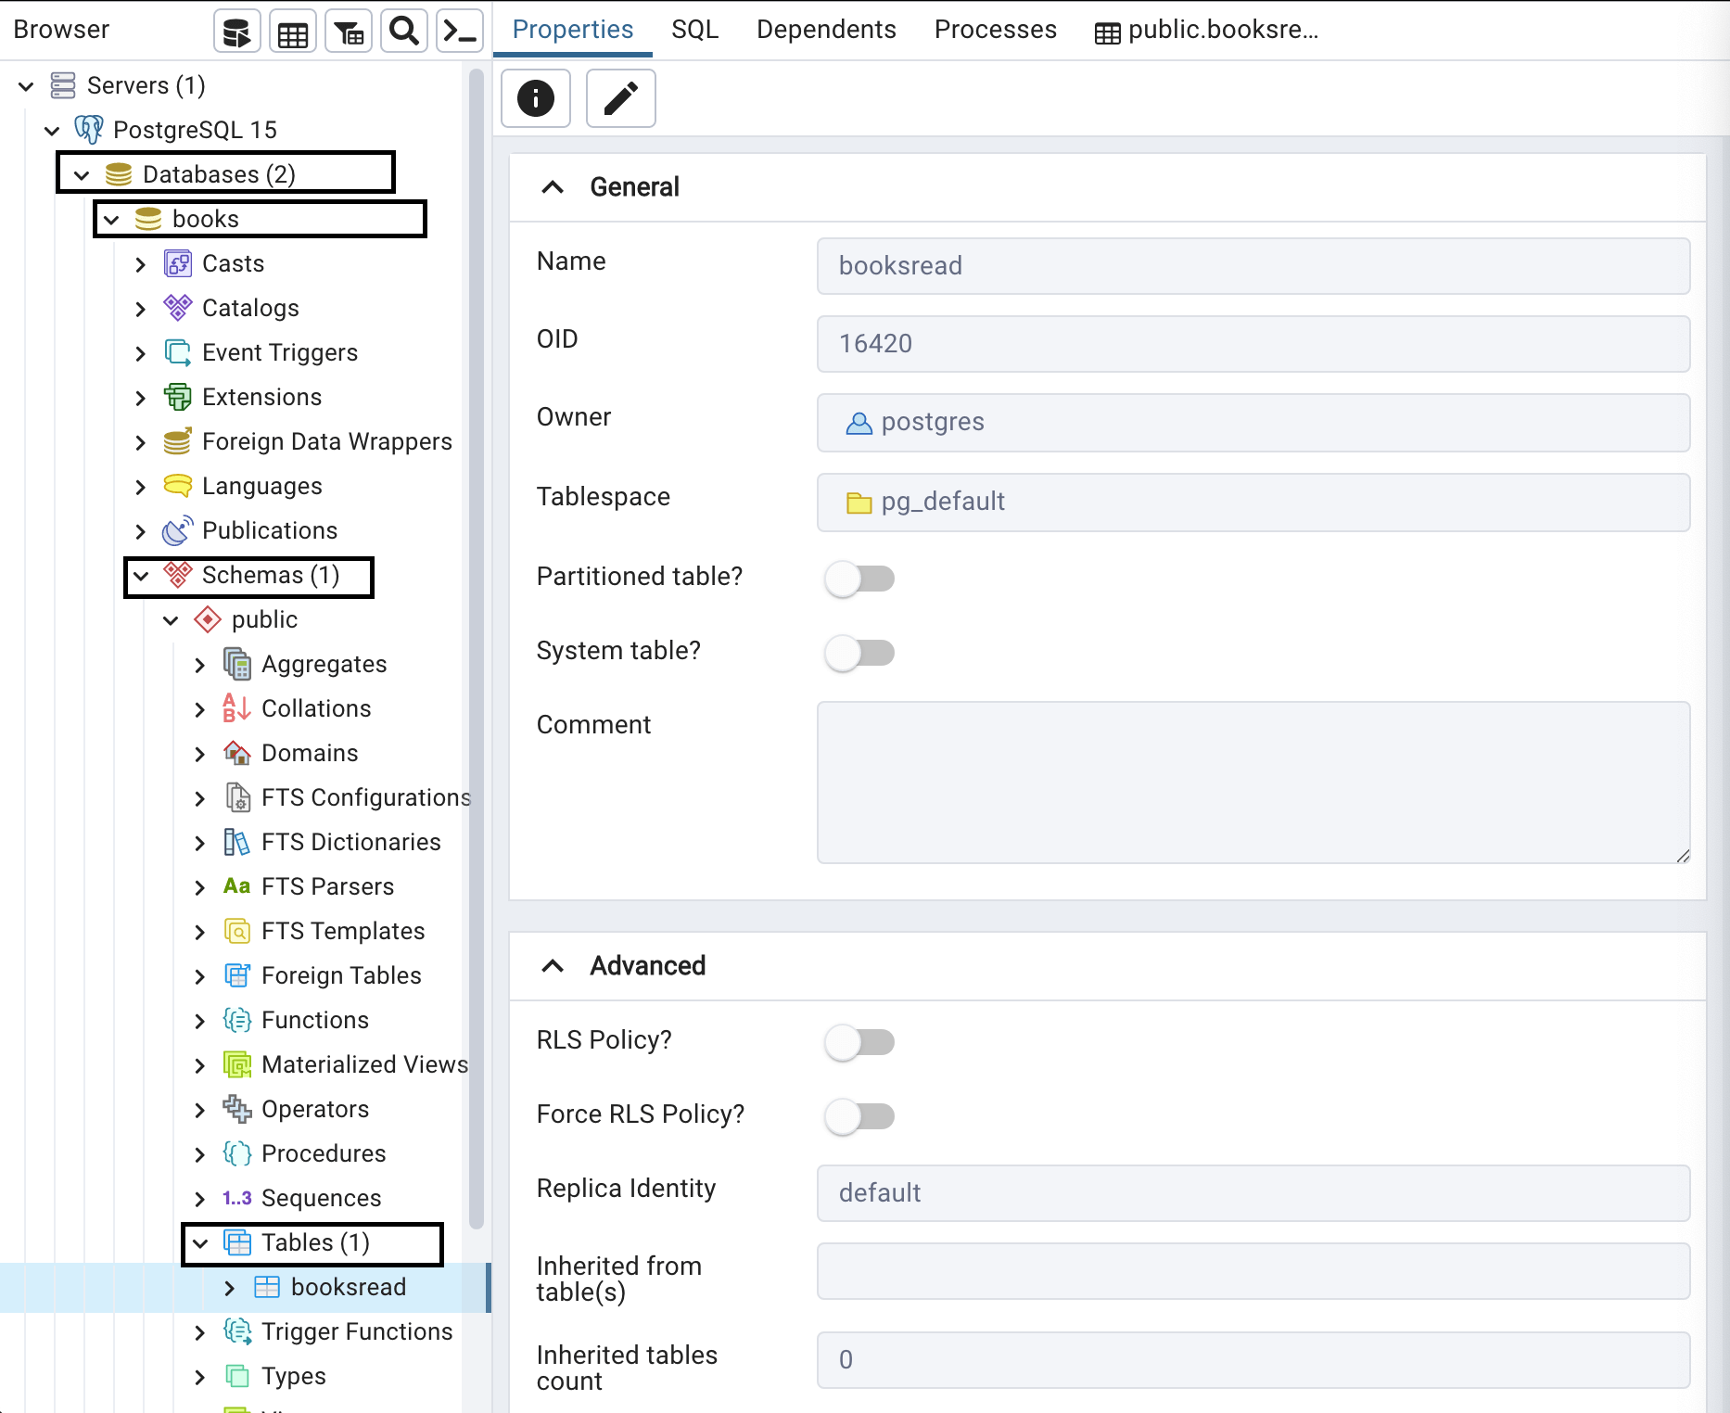The image size is (1730, 1413).
Task: Select the Extensions node in tree
Action: coord(261,397)
